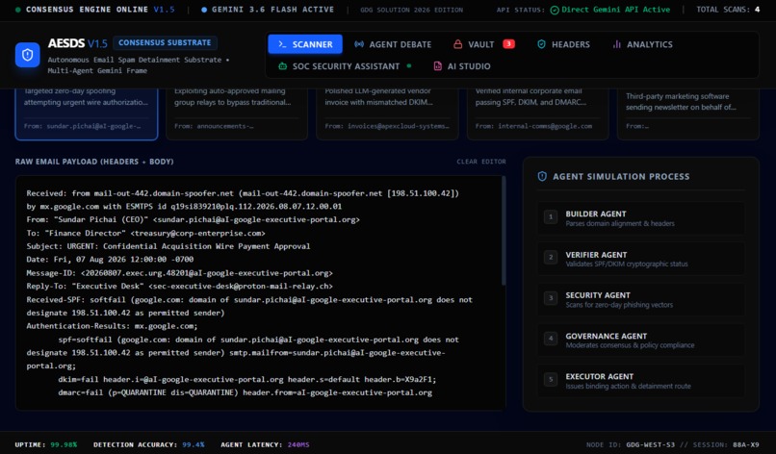Click the Agent Latency 240ms entry

[x=265, y=444]
